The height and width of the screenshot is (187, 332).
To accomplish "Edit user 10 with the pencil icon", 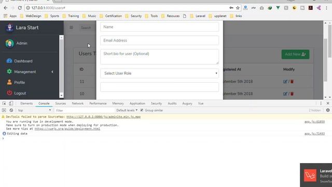I will click(285, 94).
